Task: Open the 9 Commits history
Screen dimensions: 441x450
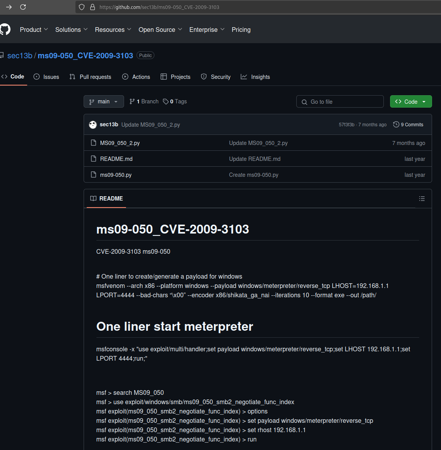Action: point(408,125)
